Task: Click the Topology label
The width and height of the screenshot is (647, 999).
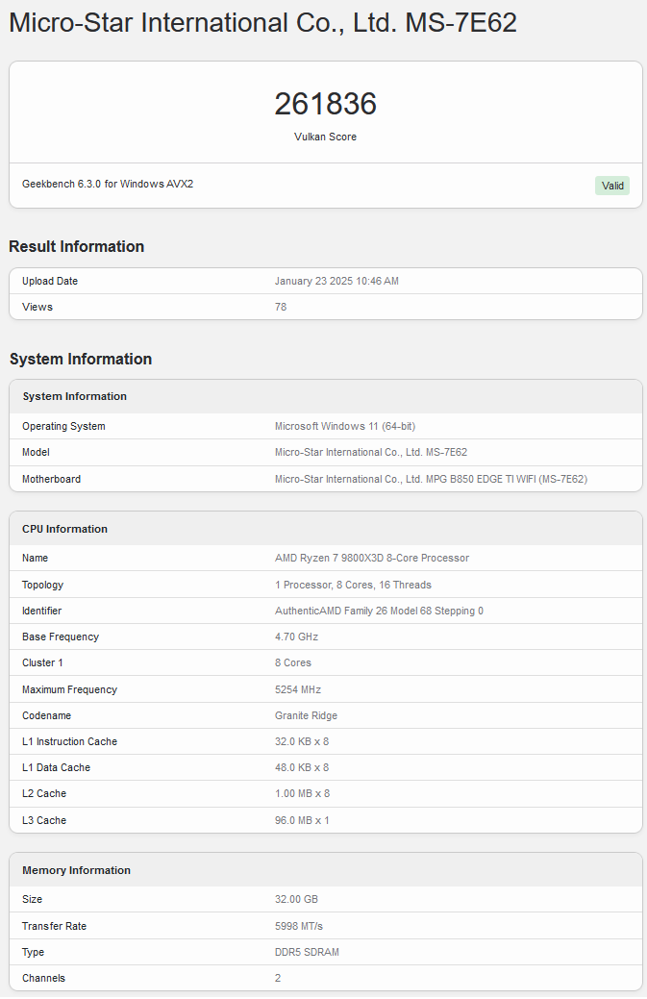Action: [x=42, y=585]
